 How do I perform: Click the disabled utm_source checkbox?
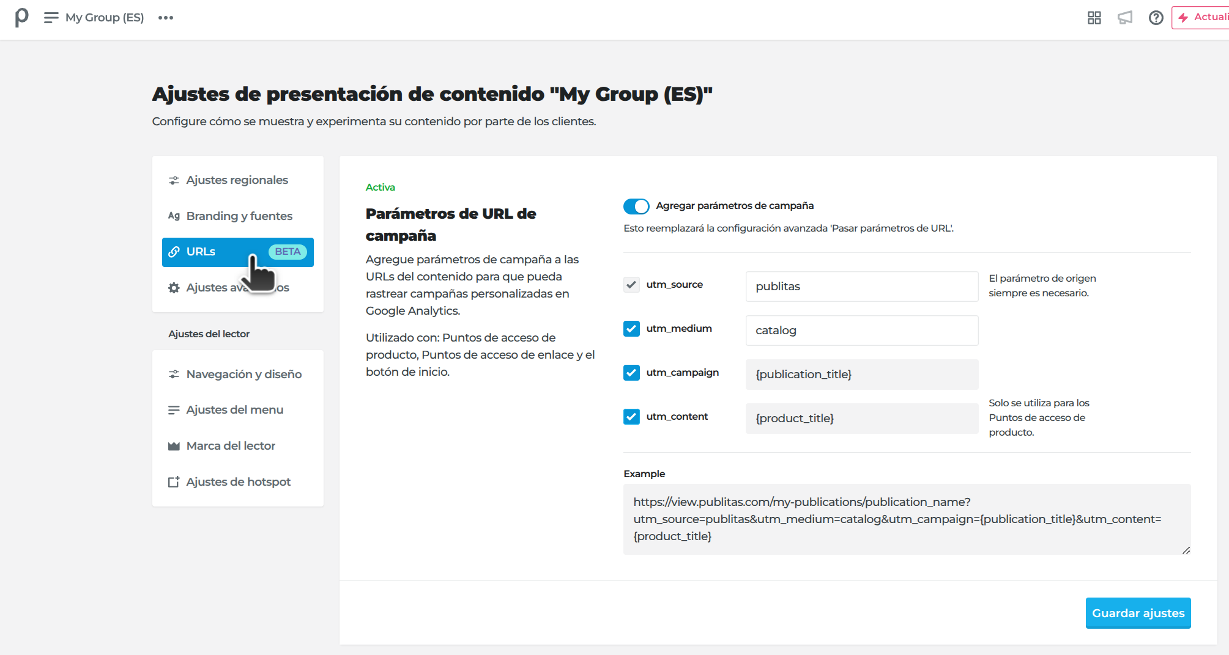click(631, 285)
